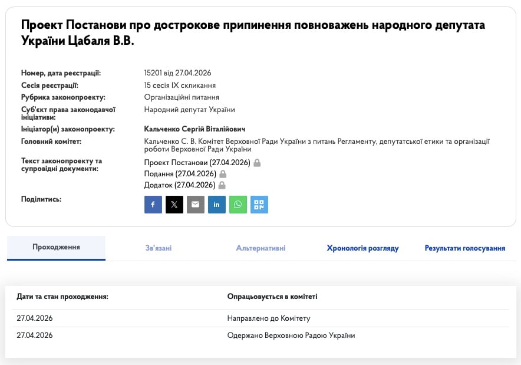Share via WhatsApp icon

tap(238, 204)
